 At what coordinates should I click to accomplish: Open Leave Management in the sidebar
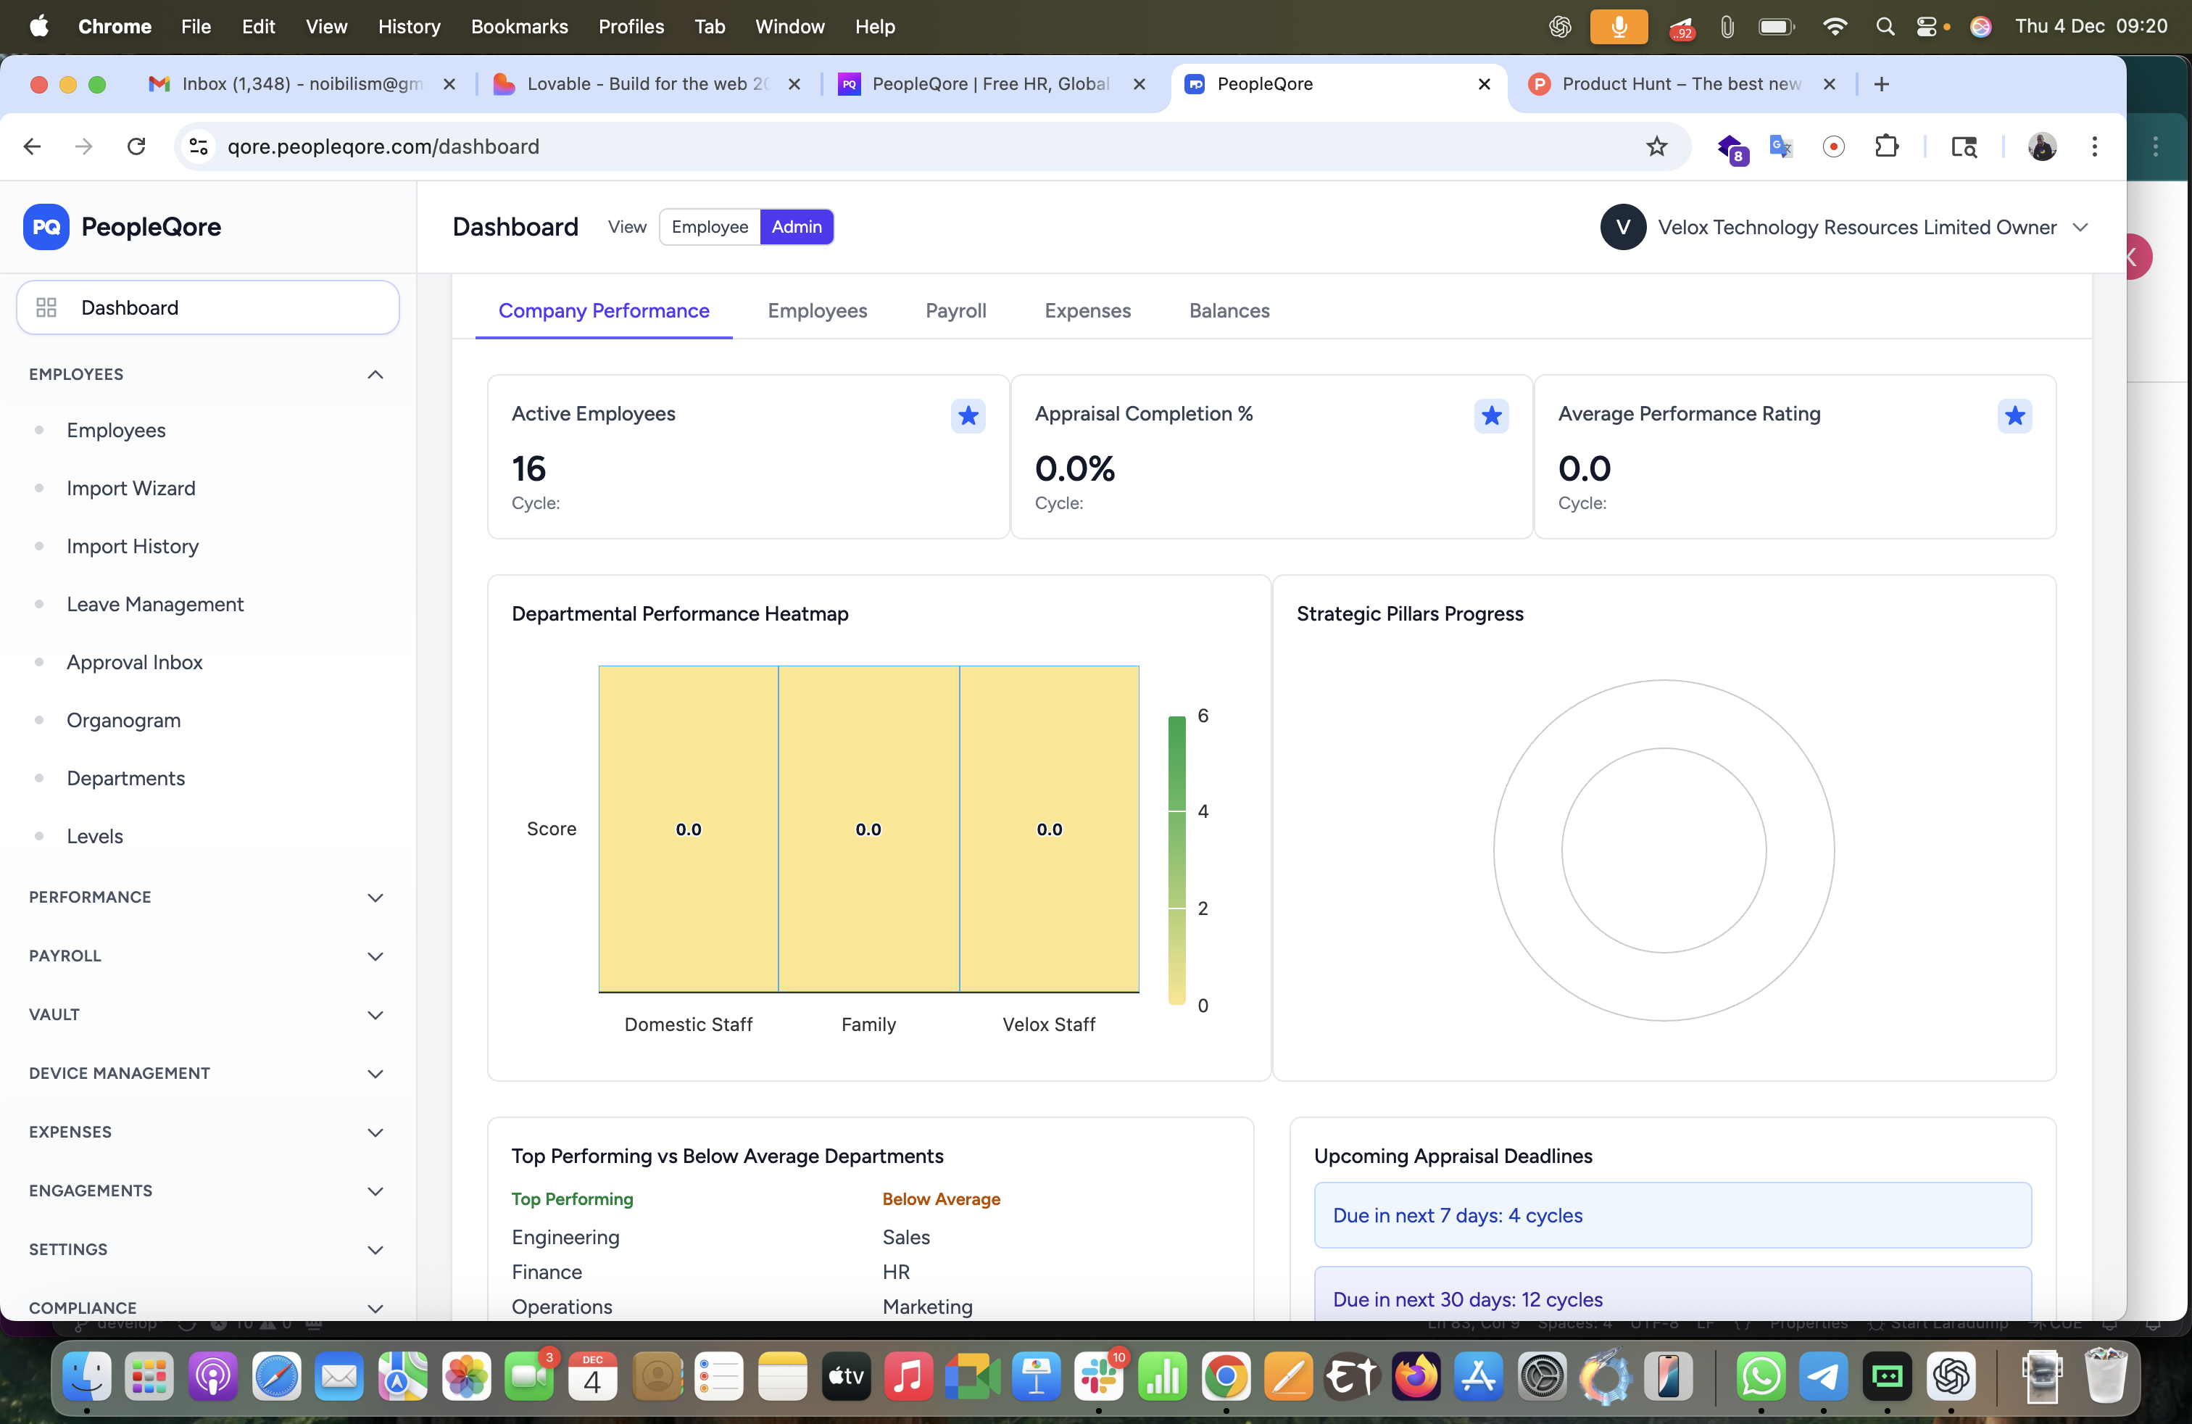(x=154, y=604)
